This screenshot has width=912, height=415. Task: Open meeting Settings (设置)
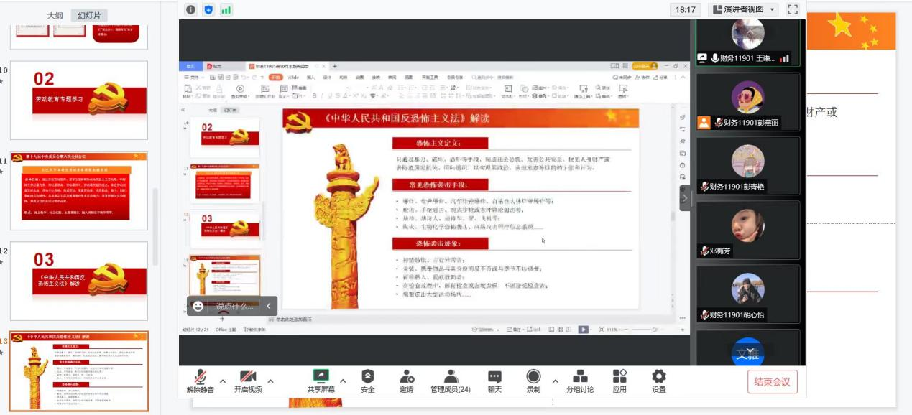658,381
